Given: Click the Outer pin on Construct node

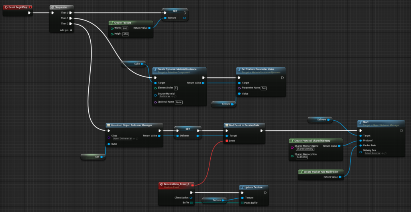Looking at the screenshot, I should (x=109, y=144).
